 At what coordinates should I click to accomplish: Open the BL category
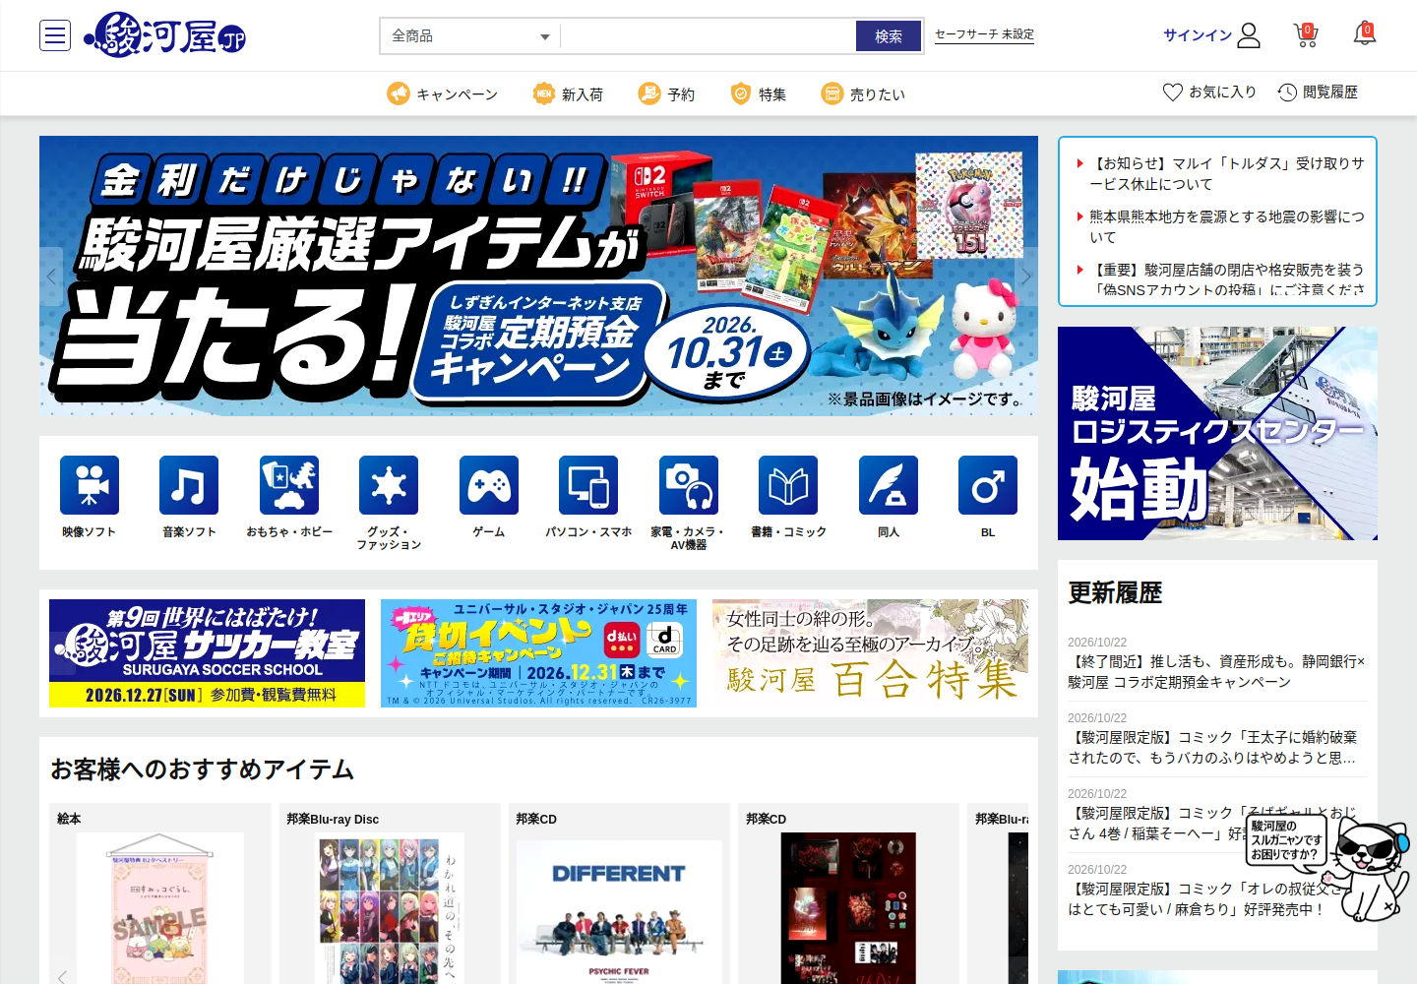click(988, 497)
